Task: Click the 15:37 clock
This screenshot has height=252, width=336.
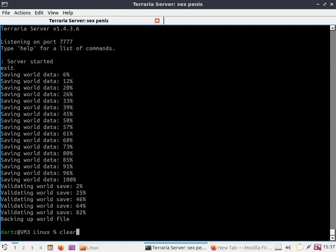Action: pyautogui.click(x=329, y=247)
